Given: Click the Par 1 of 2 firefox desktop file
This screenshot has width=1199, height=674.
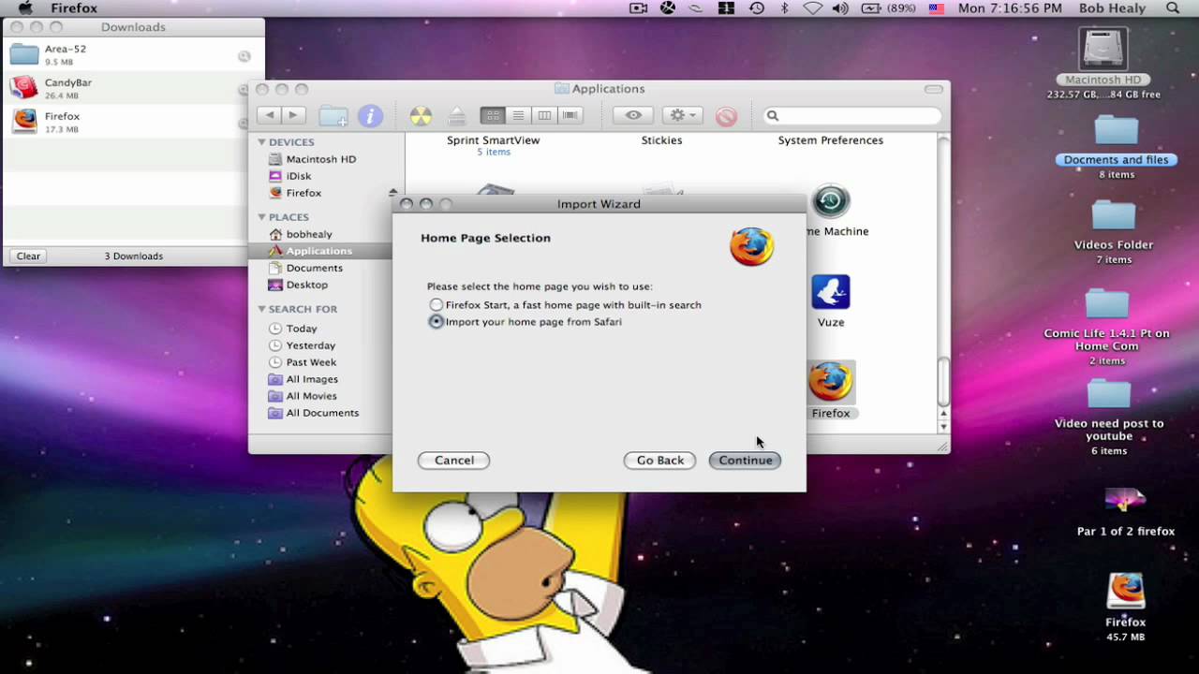Looking at the screenshot, I should pos(1125,500).
